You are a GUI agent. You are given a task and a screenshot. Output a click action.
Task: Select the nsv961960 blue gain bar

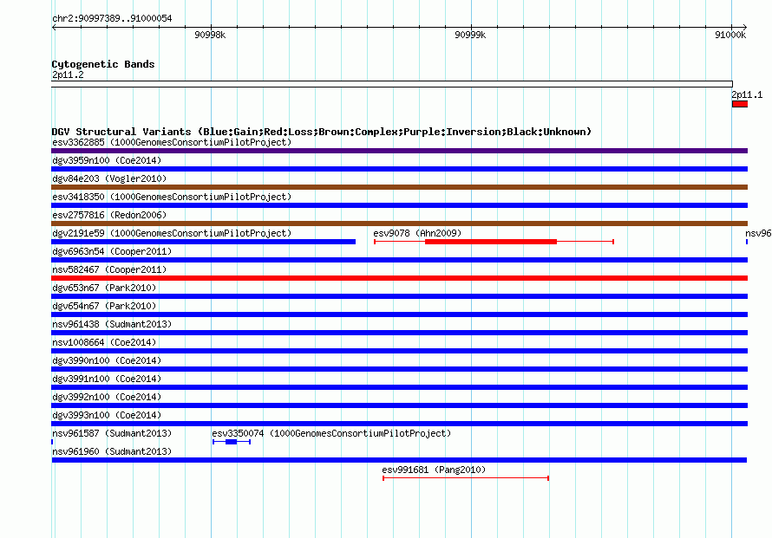click(x=399, y=460)
